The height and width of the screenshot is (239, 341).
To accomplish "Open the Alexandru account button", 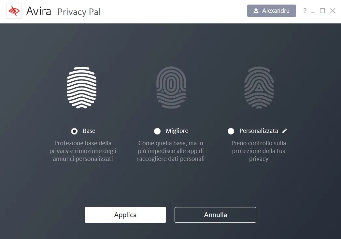I will coord(271,11).
